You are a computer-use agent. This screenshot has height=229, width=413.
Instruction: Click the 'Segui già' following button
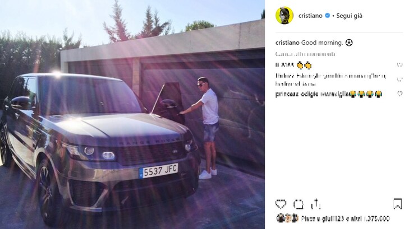point(349,16)
